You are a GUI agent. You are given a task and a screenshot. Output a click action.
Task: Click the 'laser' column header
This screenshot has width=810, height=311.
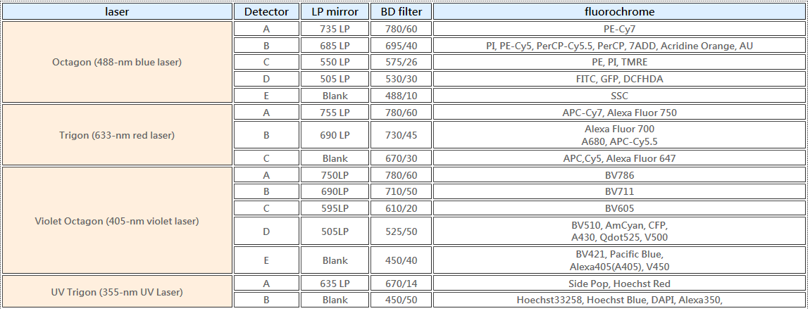(x=117, y=11)
